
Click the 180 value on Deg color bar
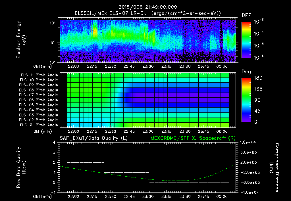(258, 78)
